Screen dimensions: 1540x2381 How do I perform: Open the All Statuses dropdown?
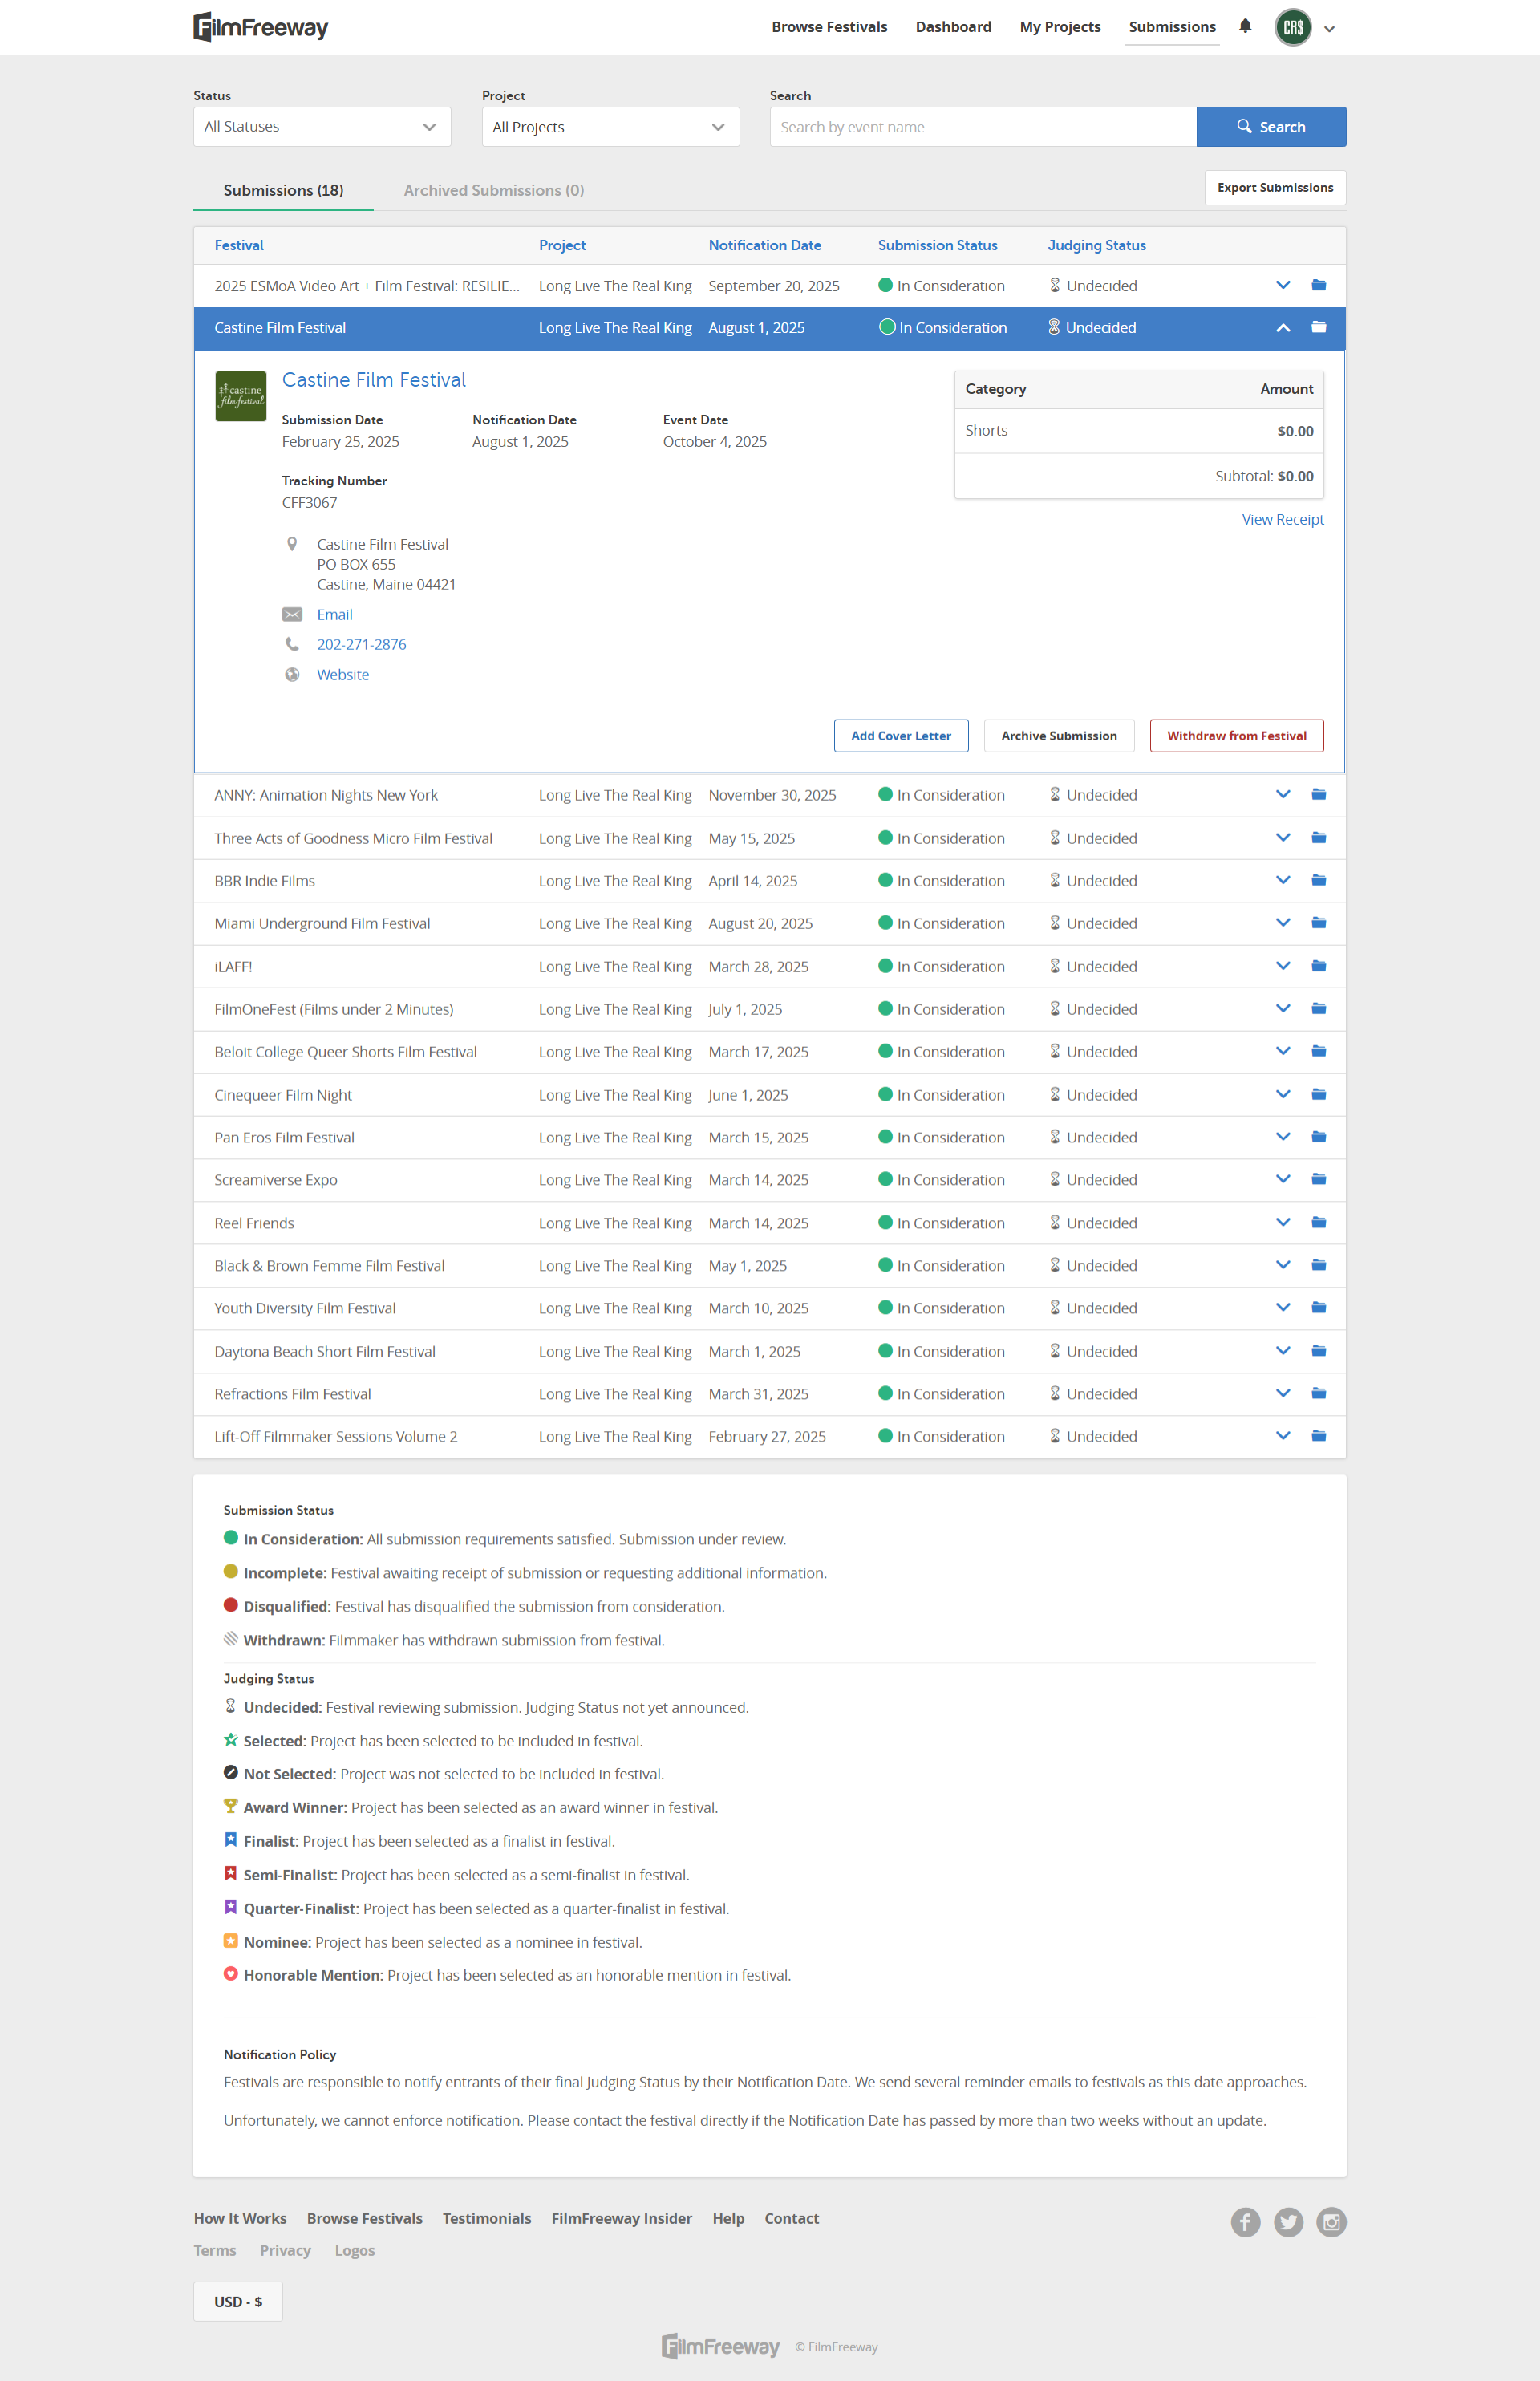[x=321, y=127]
